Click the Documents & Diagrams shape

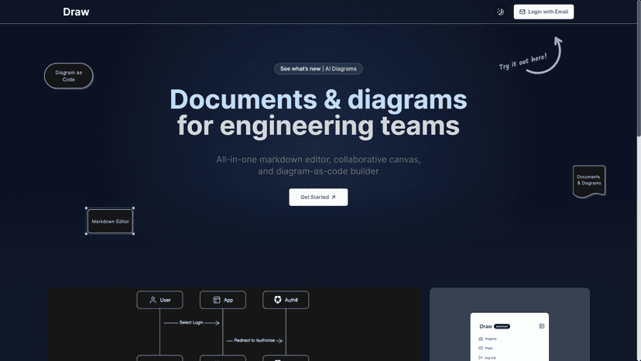tap(588, 180)
